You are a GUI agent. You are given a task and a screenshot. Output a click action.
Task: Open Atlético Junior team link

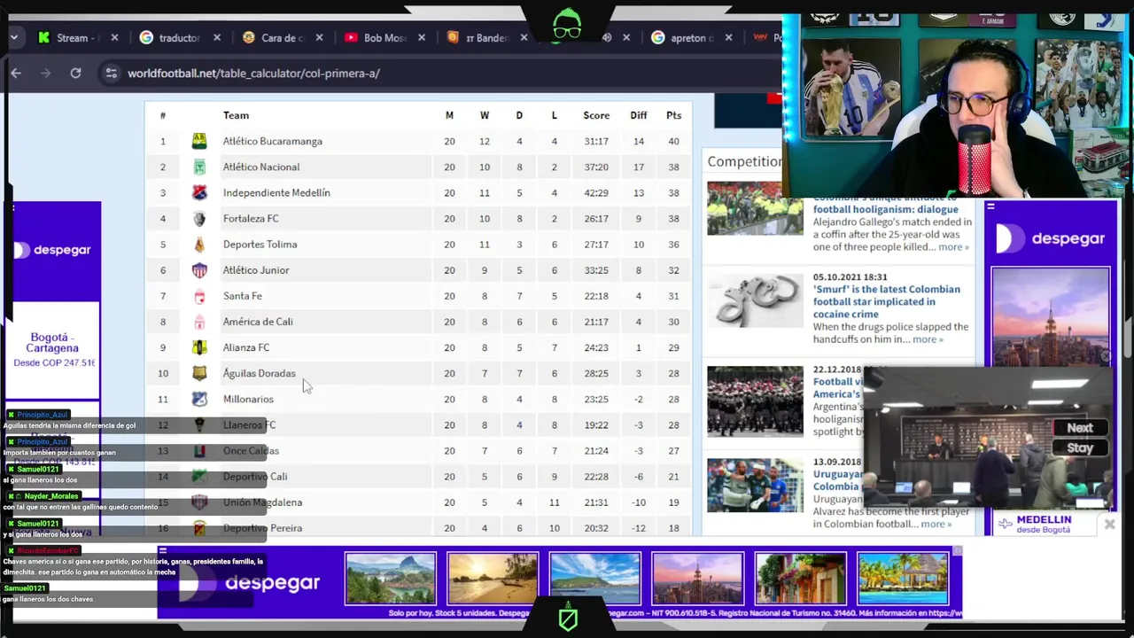tap(256, 270)
